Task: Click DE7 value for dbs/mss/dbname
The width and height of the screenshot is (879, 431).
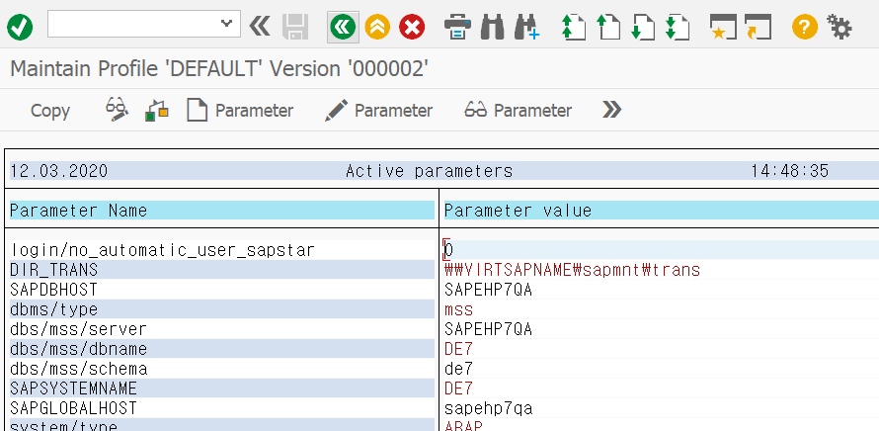Action: point(458,349)
